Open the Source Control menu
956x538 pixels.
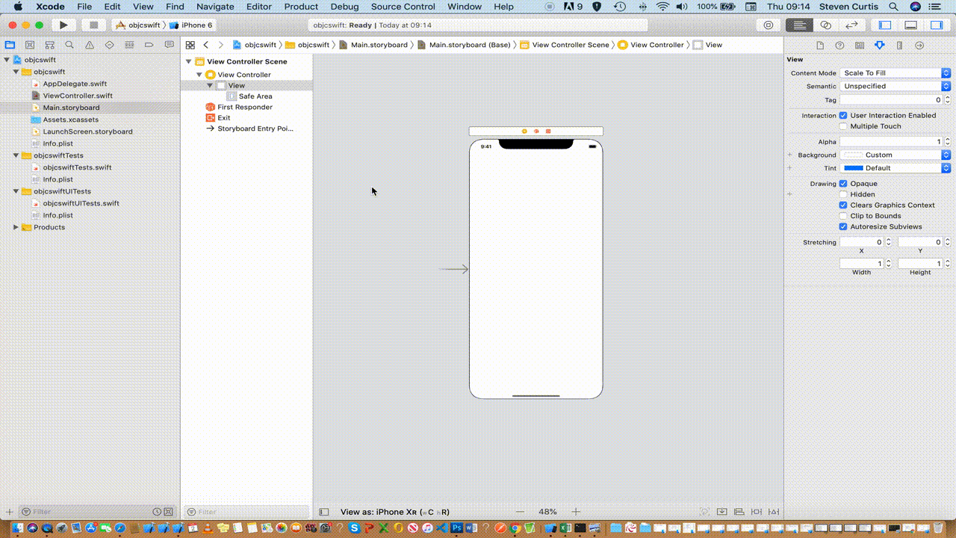coord(403,7)
